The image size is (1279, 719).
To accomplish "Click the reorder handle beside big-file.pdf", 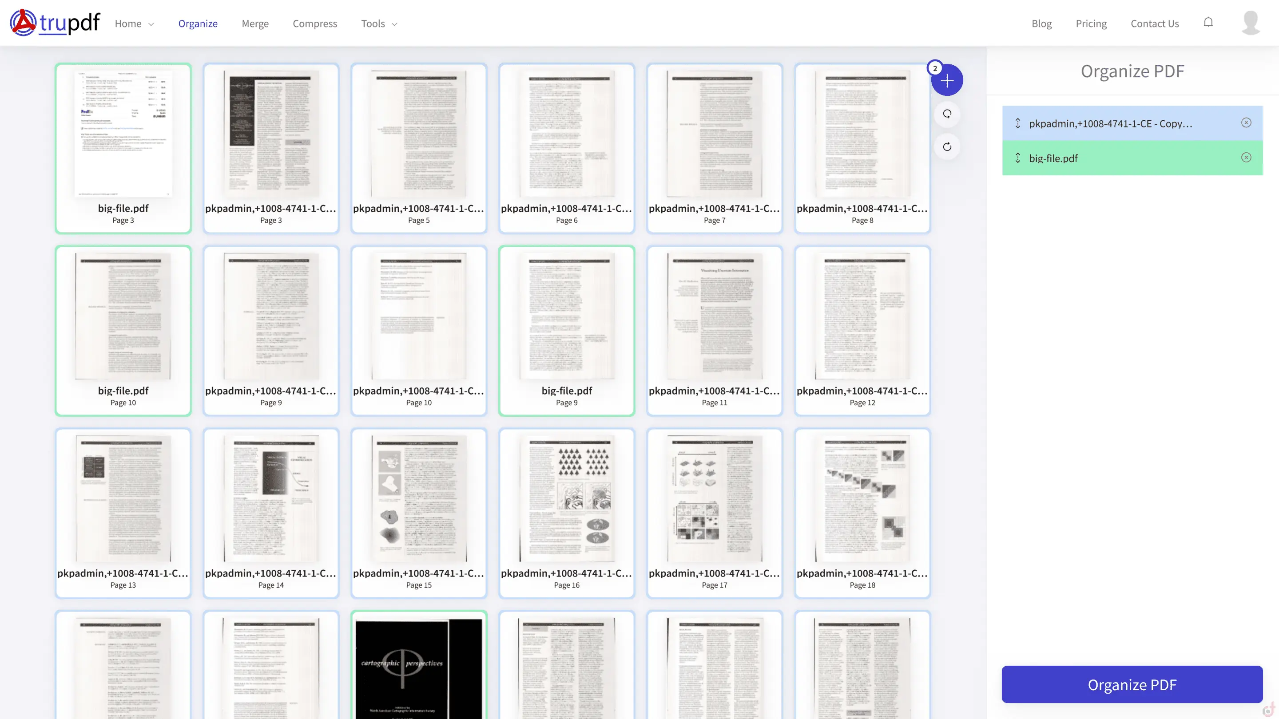I will (x=1017, y=158).
